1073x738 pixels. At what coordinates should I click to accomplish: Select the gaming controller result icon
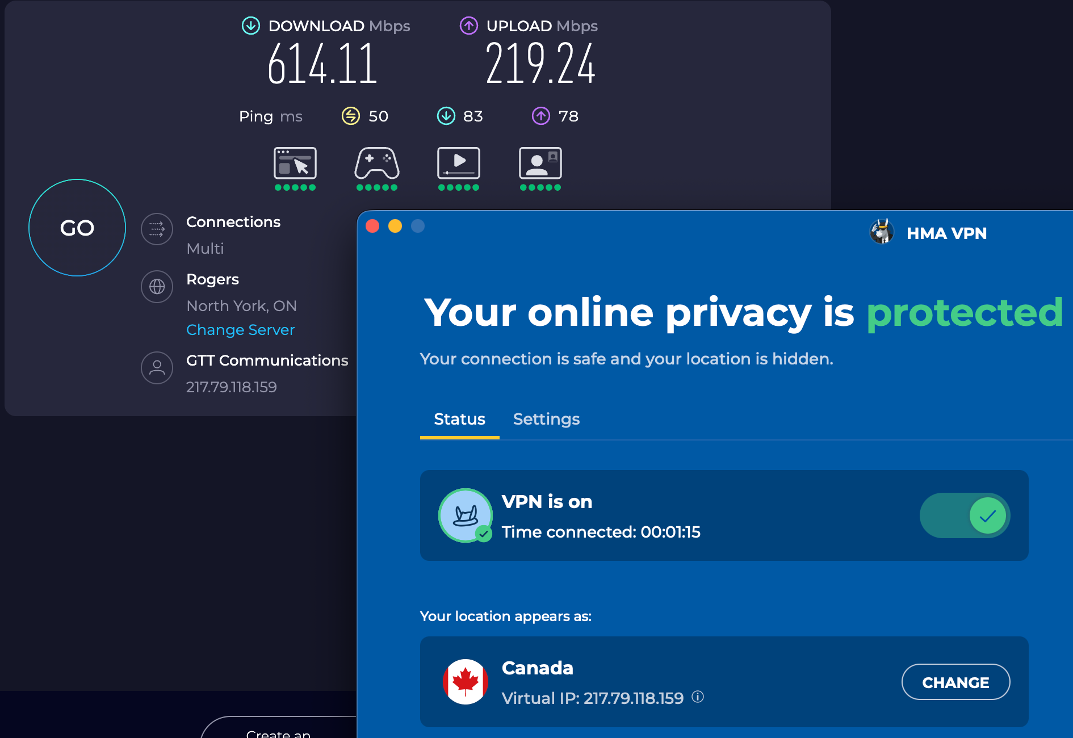pos(376,164)
